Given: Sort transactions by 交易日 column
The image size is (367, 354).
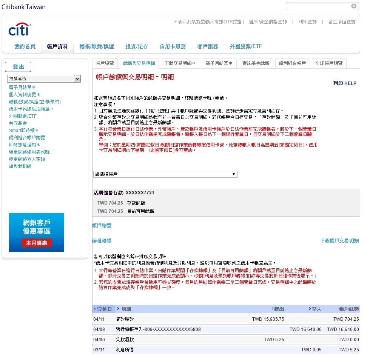Looking at the screenshot, I should click(103, 309).
